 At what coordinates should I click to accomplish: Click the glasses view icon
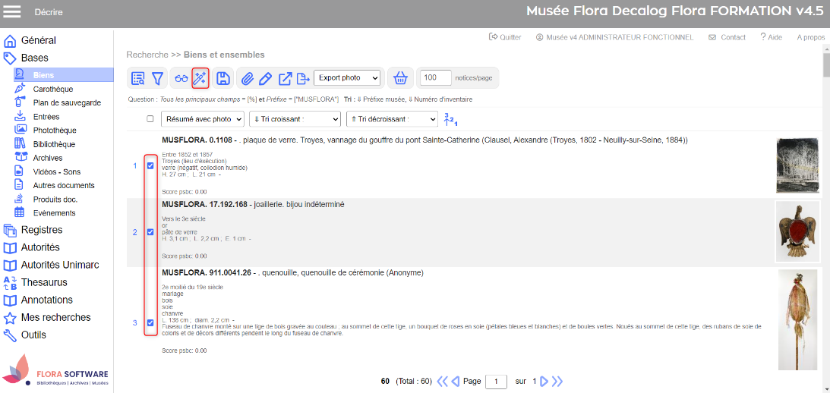tap(181, 78)
